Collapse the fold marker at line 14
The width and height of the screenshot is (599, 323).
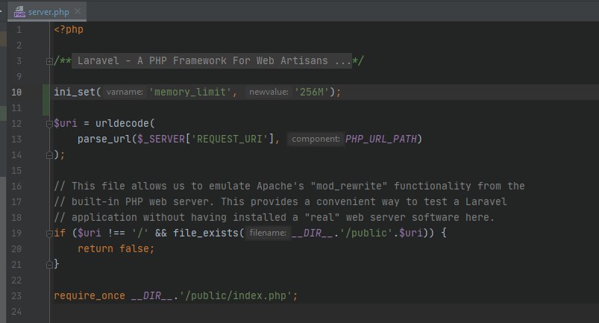pyautogui.click(x=49, y=155)
